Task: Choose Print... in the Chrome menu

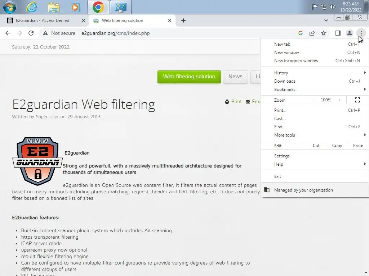Action: tap(315, 110)
